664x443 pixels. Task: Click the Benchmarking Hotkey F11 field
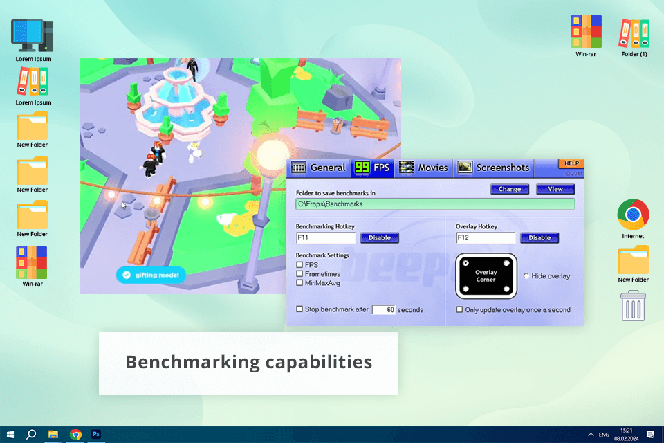[x=326, y=238]
